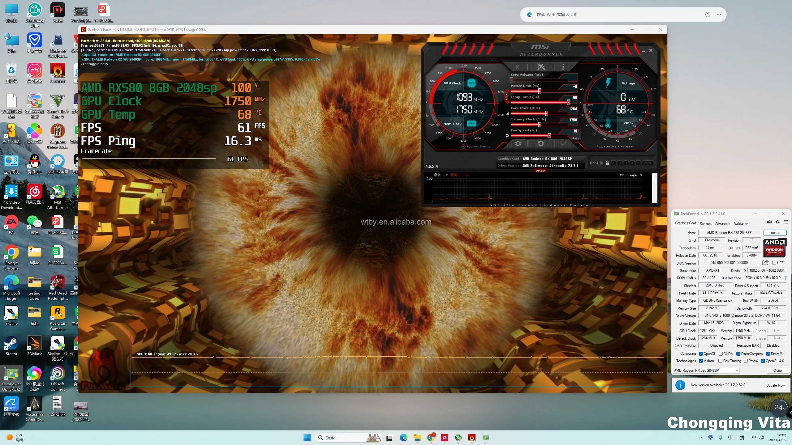Toggle the Fan Speed Auto button

pyautogui.click(x=575, y=138)
